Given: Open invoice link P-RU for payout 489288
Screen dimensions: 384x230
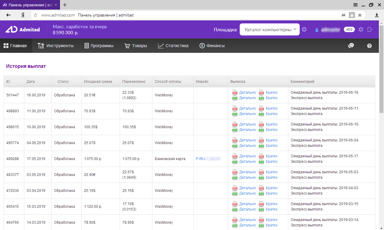Looking at the screenshot, I should 208,159.
